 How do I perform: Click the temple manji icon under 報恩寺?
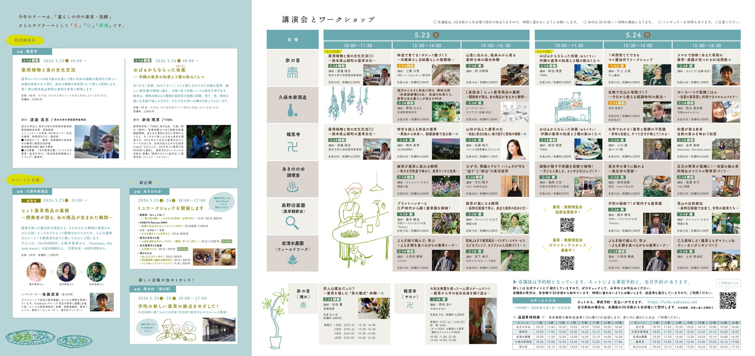coord(292,147)
